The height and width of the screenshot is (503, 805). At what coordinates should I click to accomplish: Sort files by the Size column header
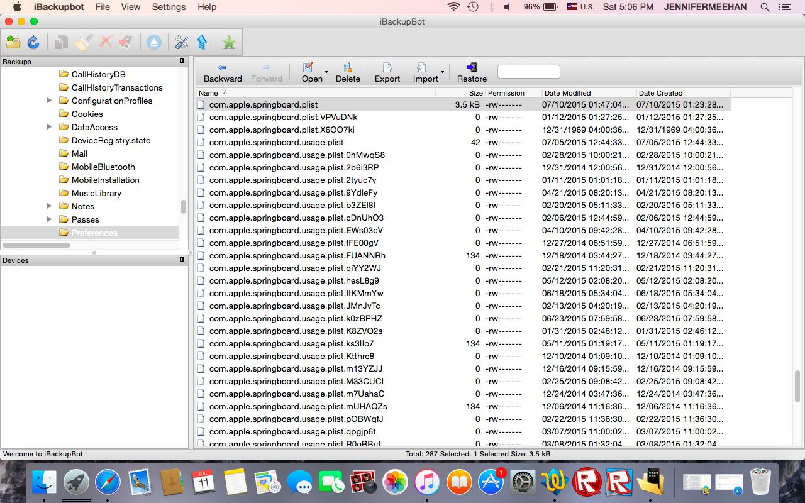pos(460,93)
